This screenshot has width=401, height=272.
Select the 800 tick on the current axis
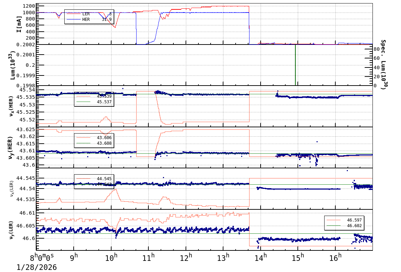(30, 19)
